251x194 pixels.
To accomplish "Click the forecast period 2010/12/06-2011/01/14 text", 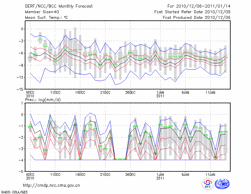I will point(199,6).
